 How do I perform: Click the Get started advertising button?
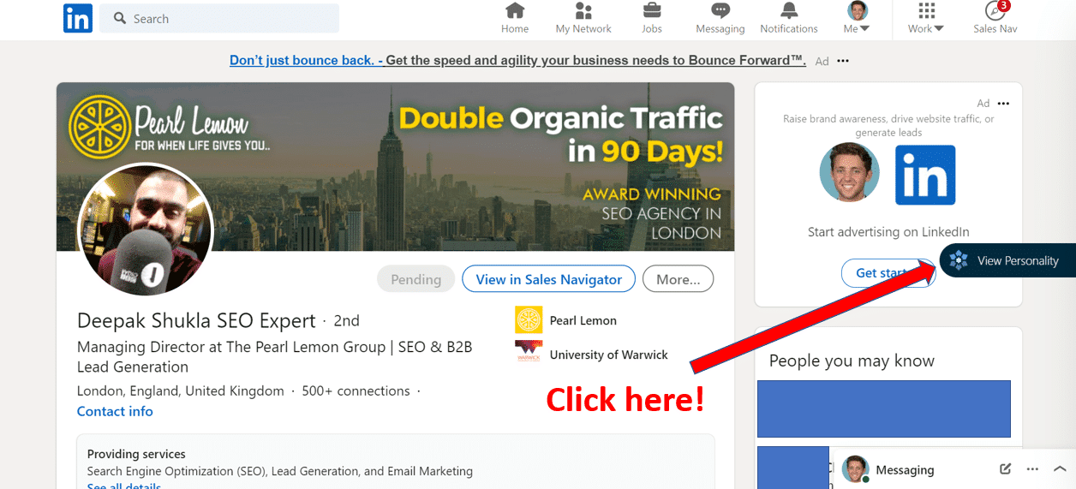click(888, 273)
